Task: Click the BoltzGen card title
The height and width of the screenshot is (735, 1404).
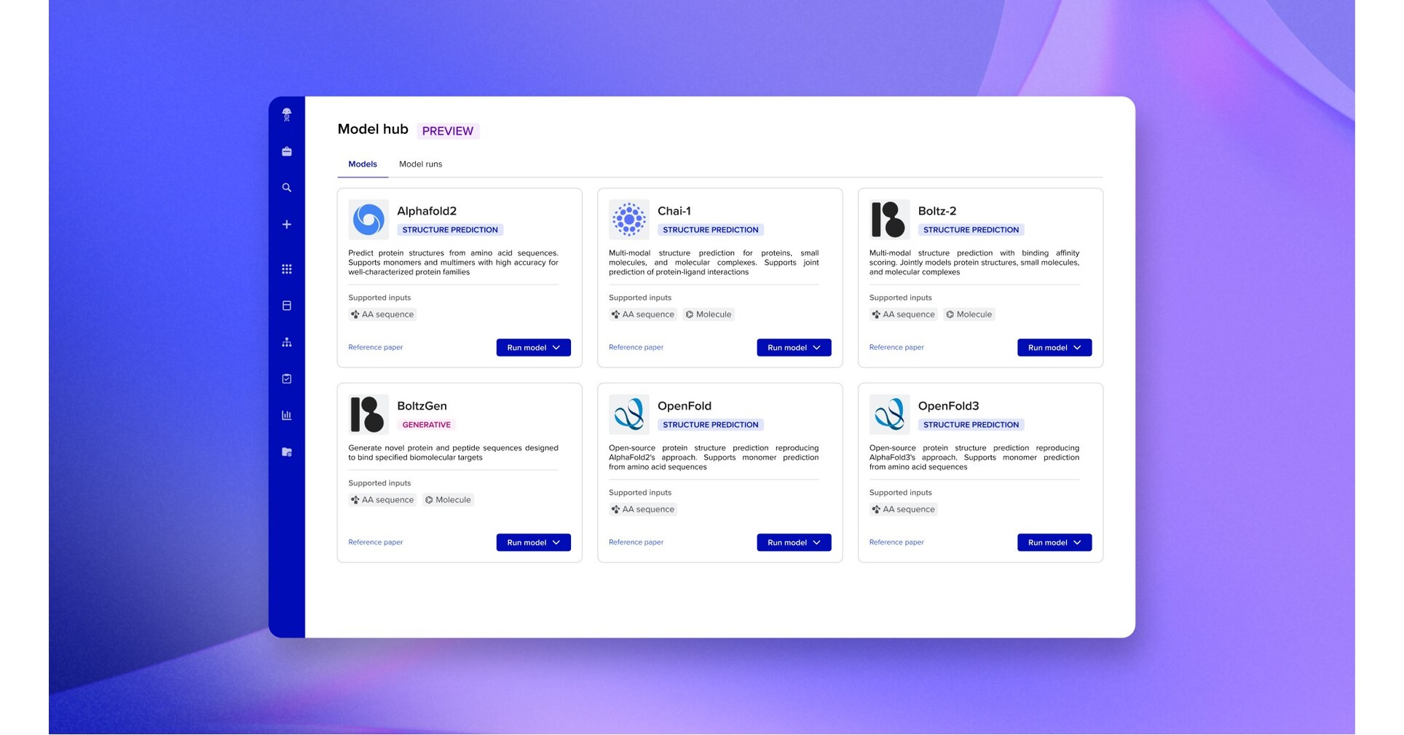Action: [x=422, y=406]
